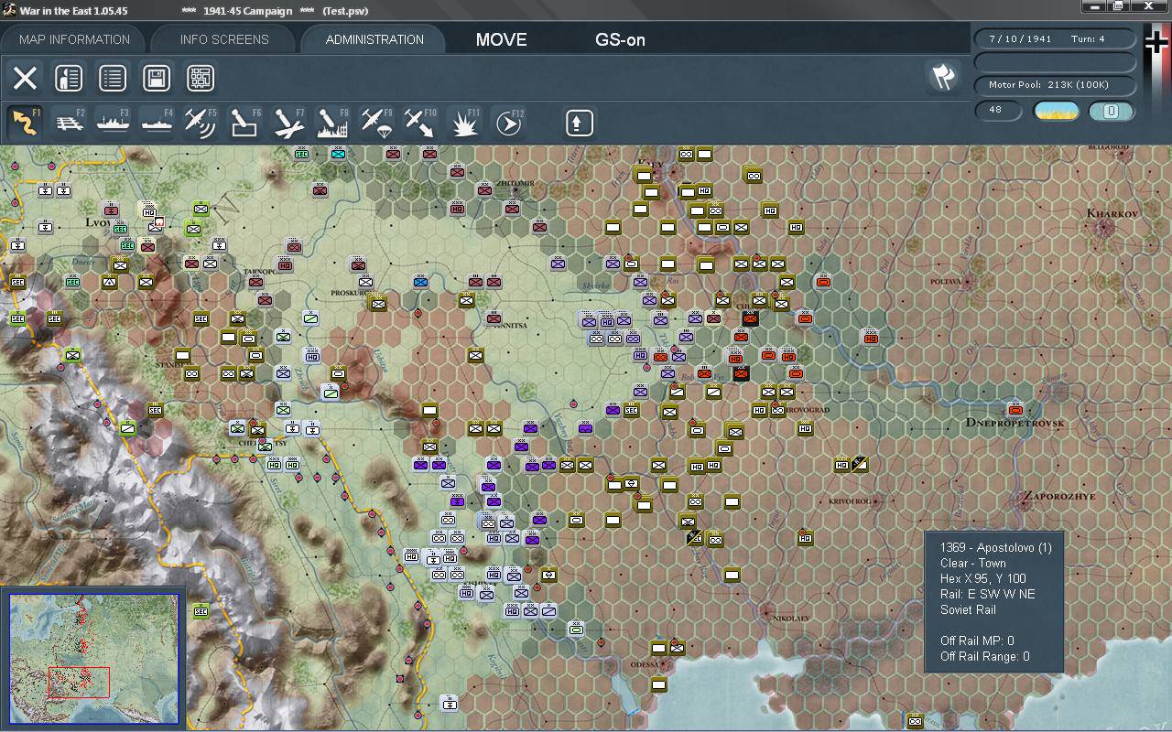Open the person-with-list preferences icon
The image size is (1172, 732).
69,78
